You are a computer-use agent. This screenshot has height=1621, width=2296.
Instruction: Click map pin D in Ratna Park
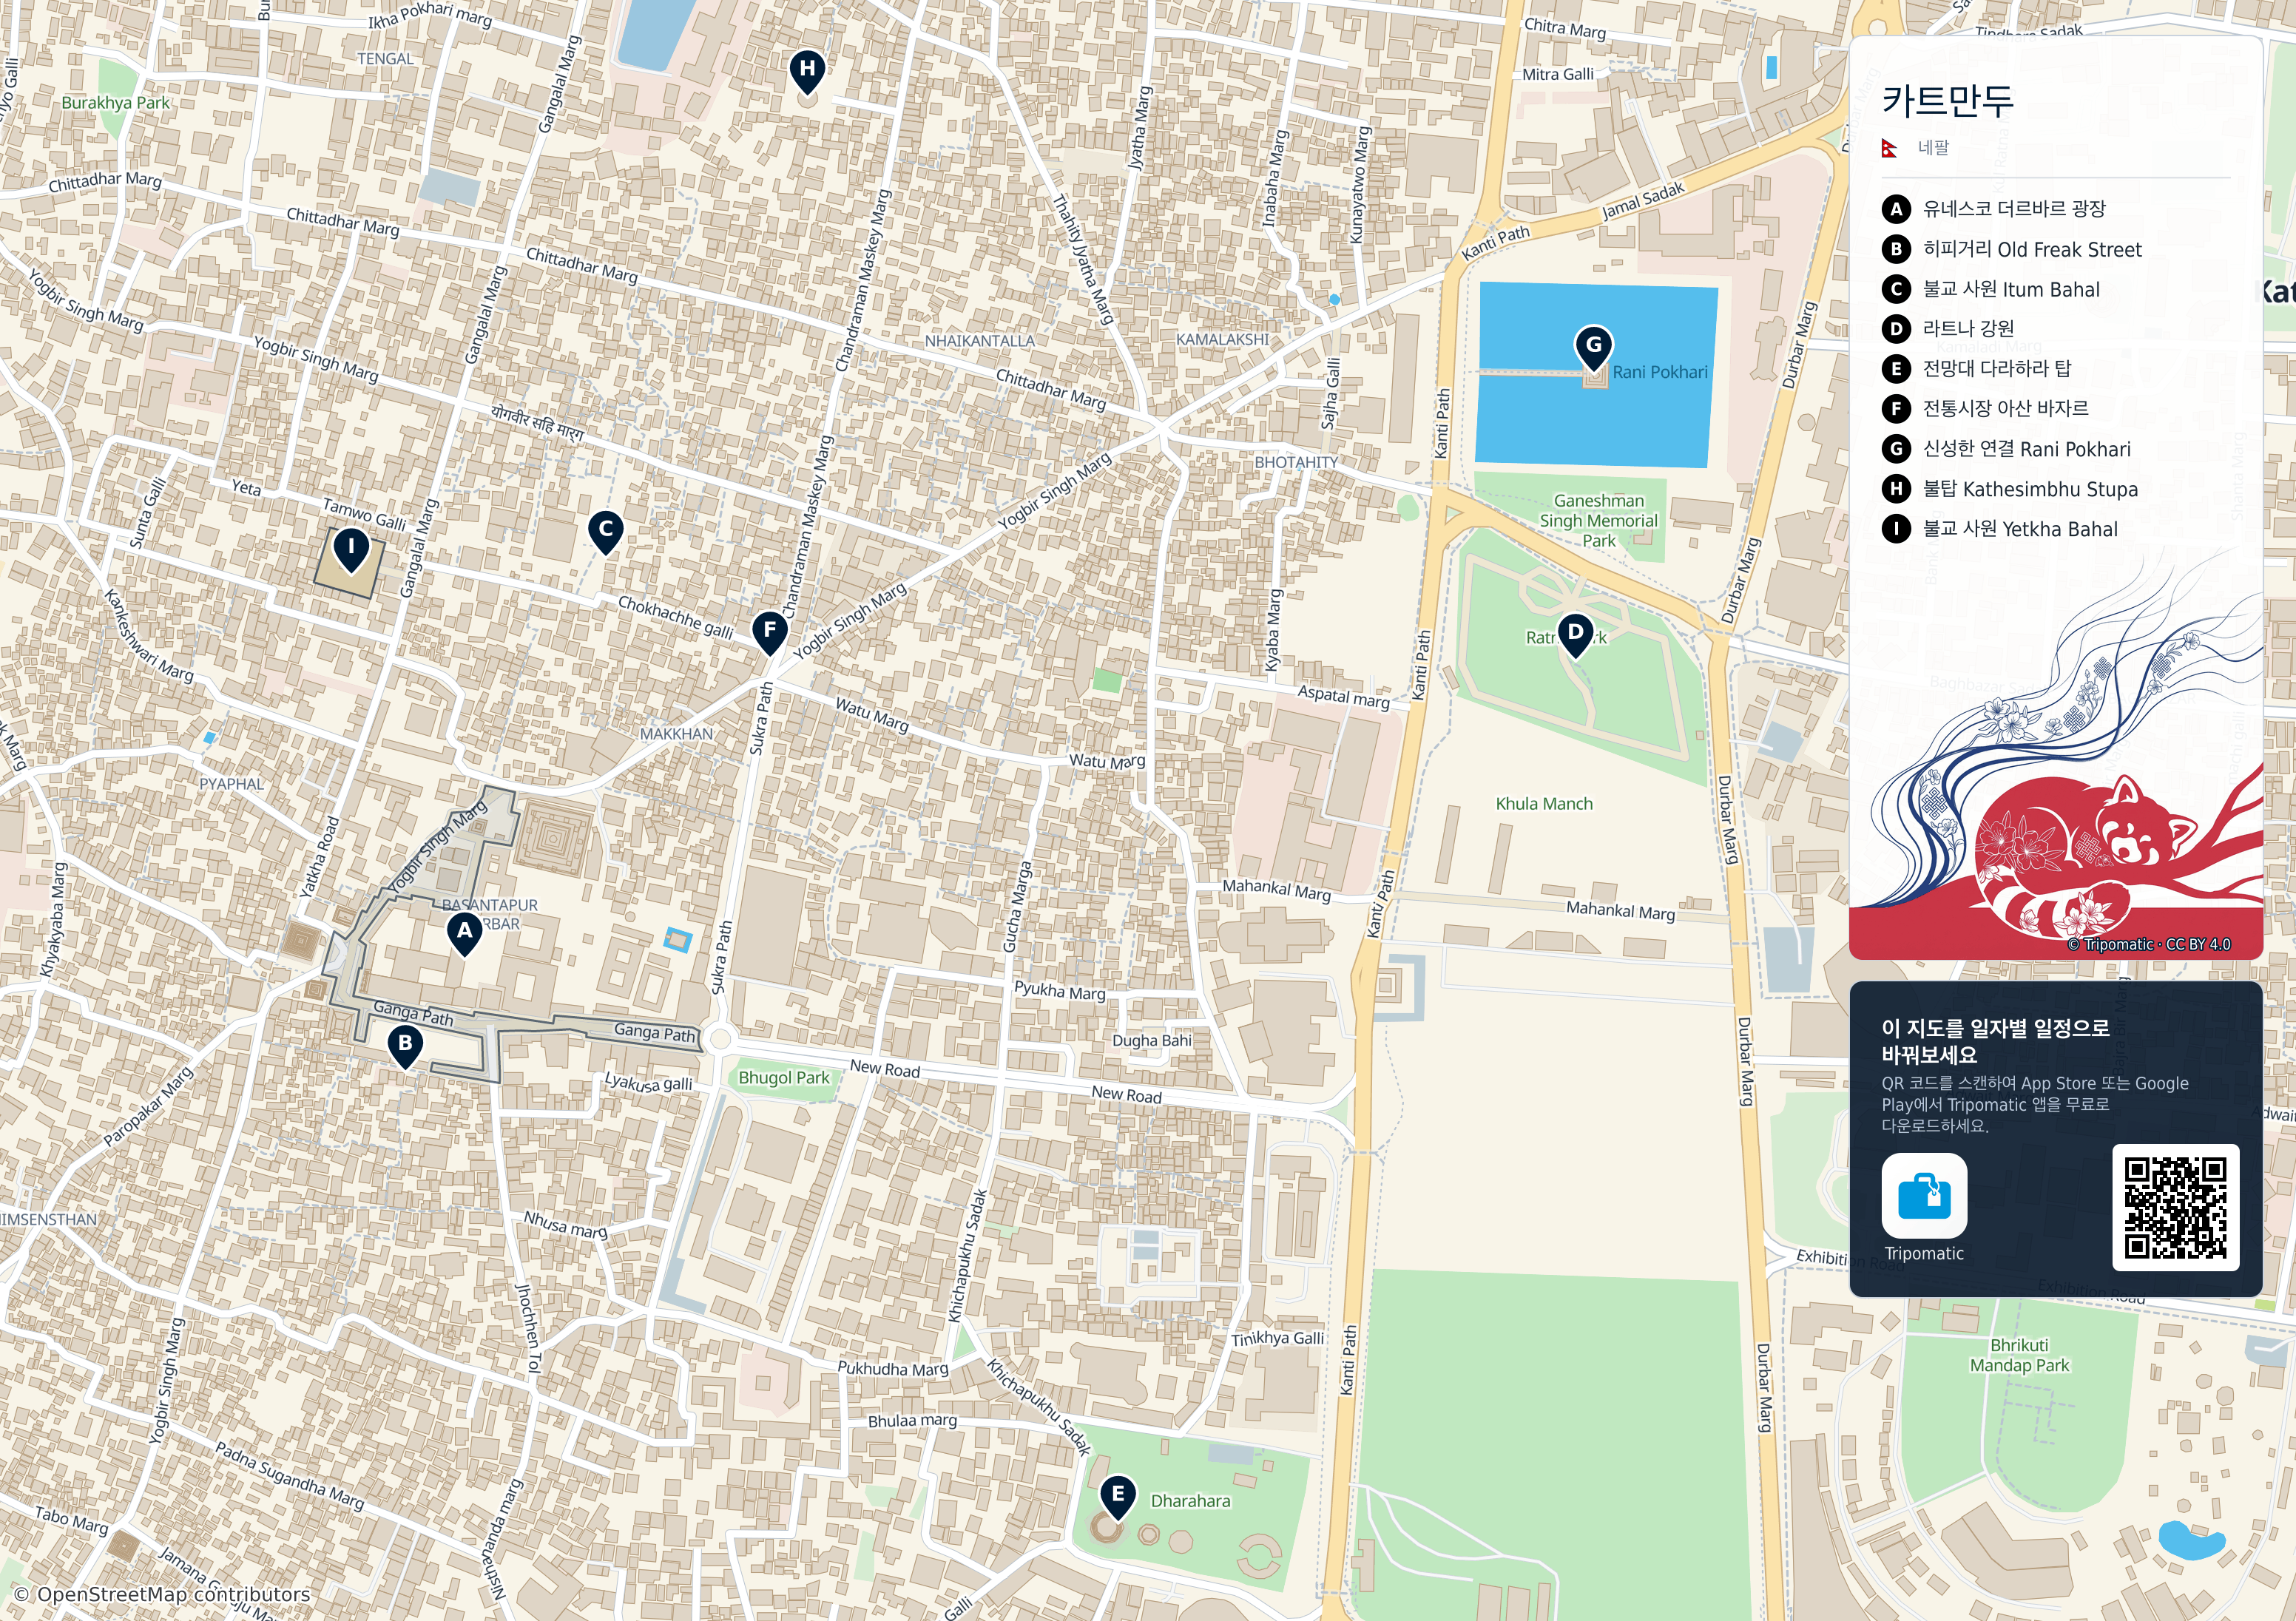coord(1575,635)
